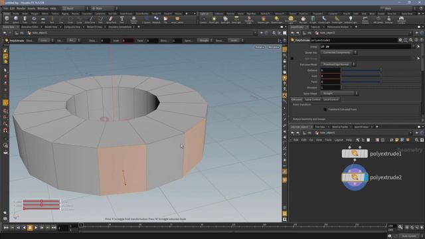The image size is (425, 239).
Task: Open the network editor wrench tool icon
Action: [x=358, y=140]
